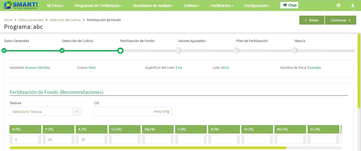This screenshot has height=151, width=361.
Task: Click the SMART! Fertilizer Management logo
Action: click(x=21, y=5)
